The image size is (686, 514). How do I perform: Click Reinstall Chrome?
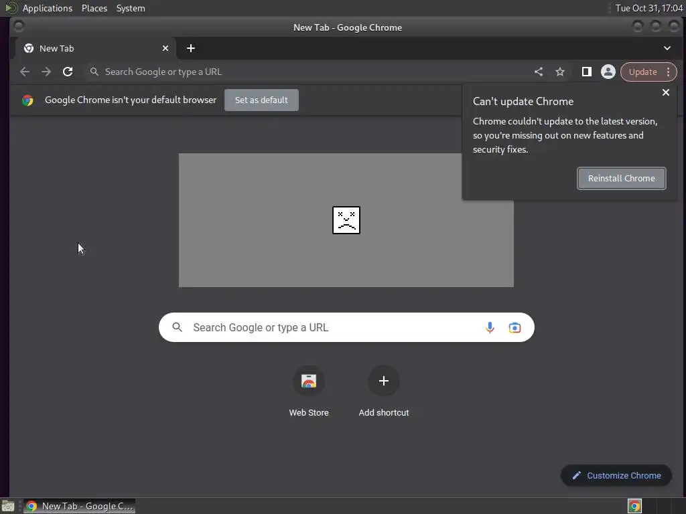(621, 178)
